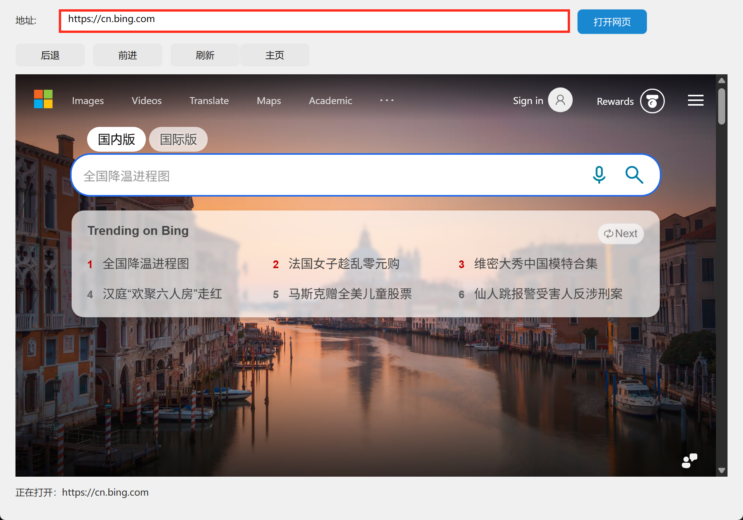The height and width of the screenshot is (520, 743).
Task: Click the 正在打开 status bar text
Action: [82, 492]
